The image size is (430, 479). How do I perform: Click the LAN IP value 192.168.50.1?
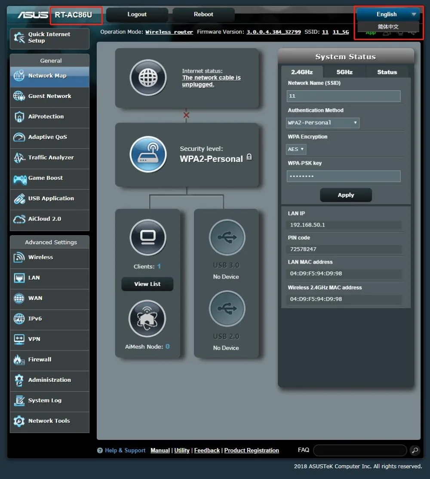click(x=307, y=225)
